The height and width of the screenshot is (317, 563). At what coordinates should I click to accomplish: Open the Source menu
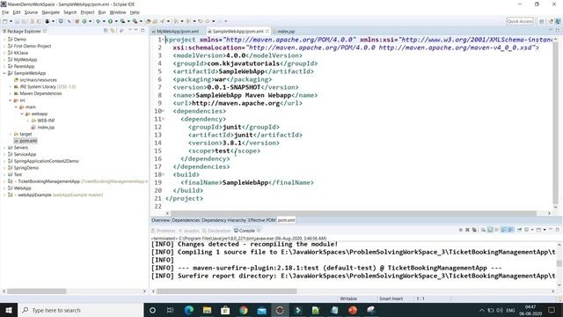point(31,12)
